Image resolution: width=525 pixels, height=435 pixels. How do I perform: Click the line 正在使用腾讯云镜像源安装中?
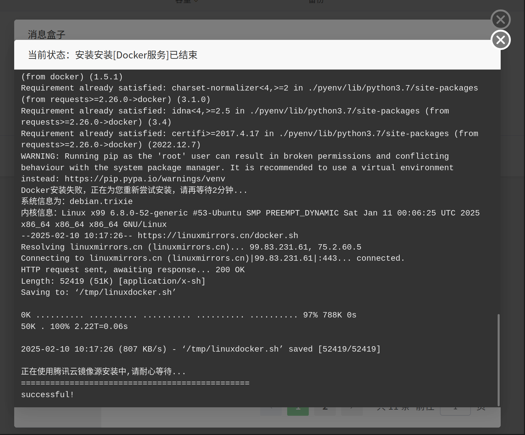click(103, 372)
